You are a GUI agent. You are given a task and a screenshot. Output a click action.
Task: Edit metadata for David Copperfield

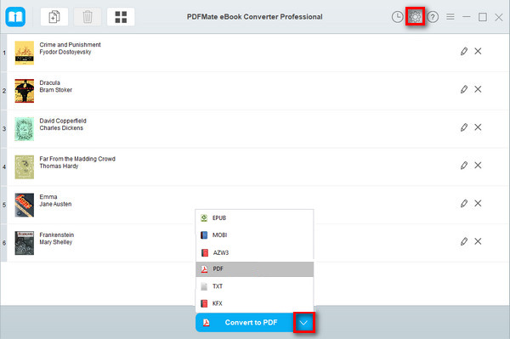(x=464, y=127)
